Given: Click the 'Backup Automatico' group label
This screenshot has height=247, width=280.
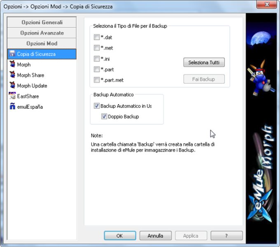Looking at the screenshot, I should coord(114,95).
